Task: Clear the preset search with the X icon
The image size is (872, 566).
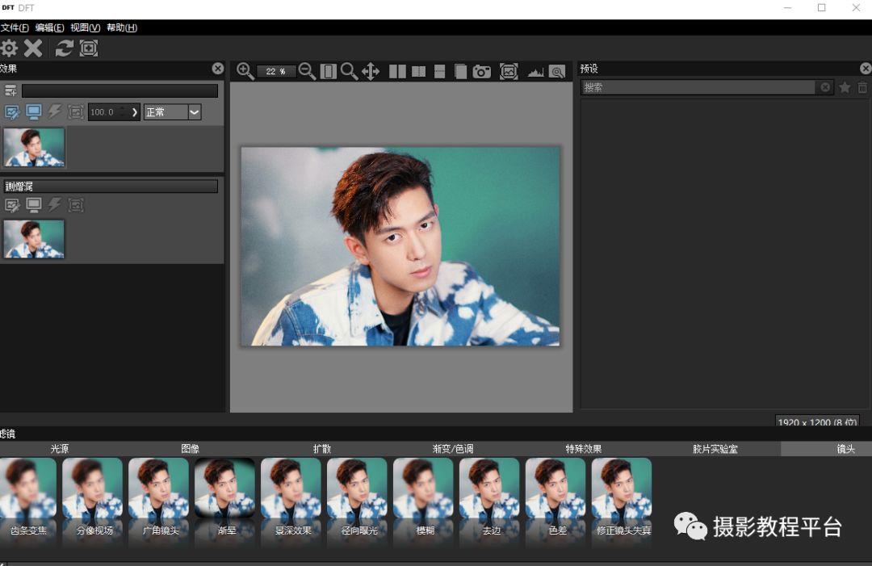Action: (825, 87)
